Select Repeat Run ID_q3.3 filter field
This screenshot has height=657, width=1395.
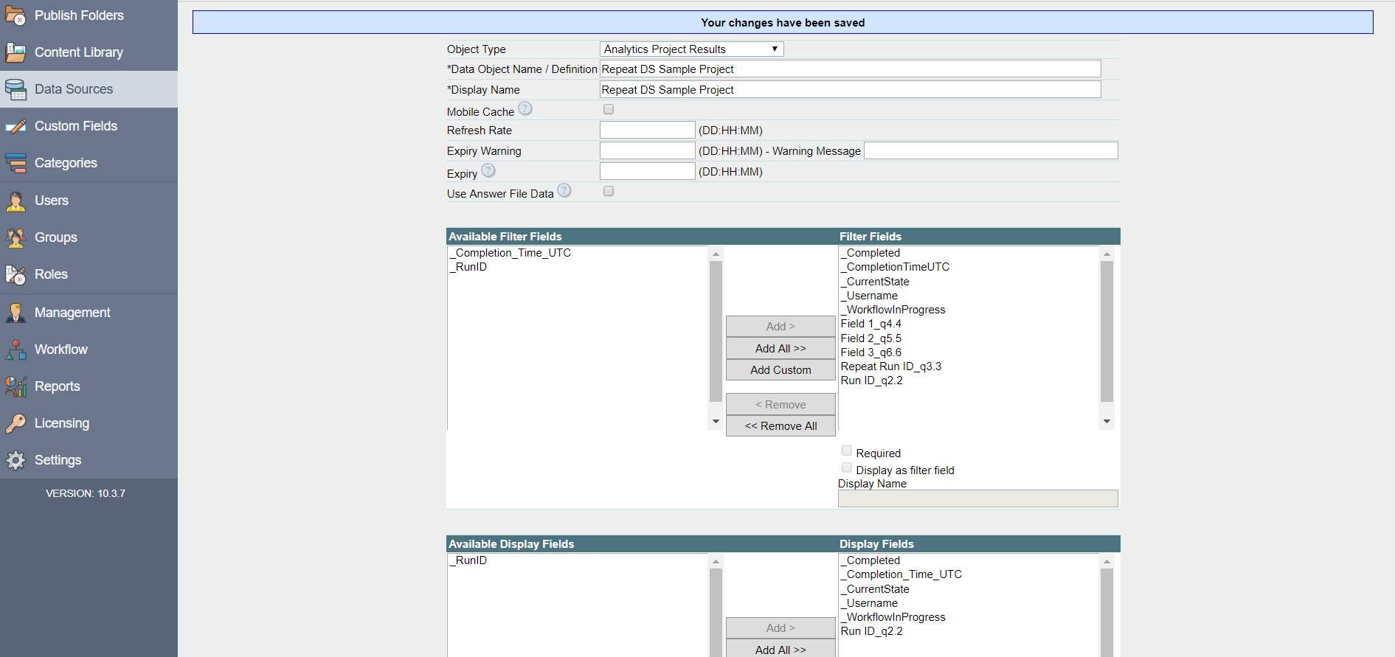[891, 366]
